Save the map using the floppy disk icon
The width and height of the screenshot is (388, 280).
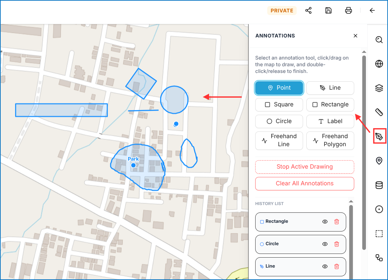tap(328, 10)
